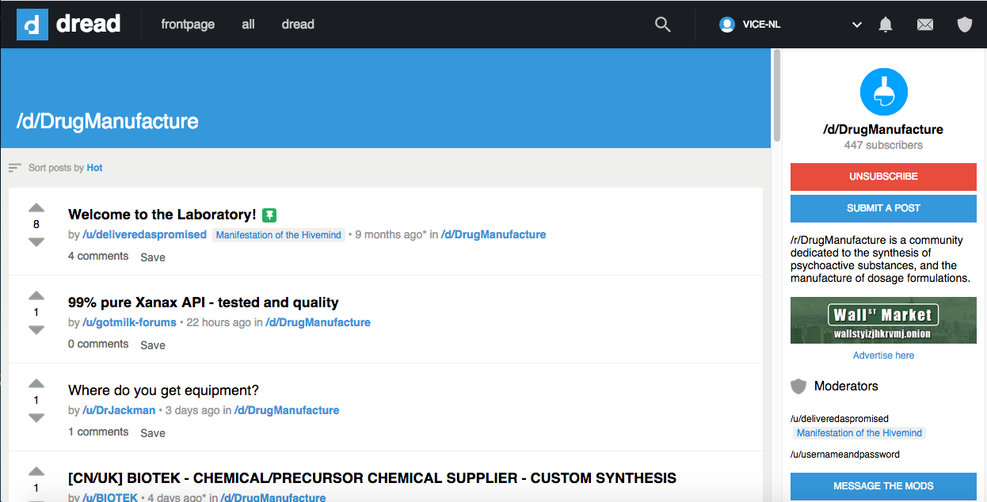Open '0 comments' on Xanax API post
Viewport: 987px width, 502px height.
(x=98, y=344)
